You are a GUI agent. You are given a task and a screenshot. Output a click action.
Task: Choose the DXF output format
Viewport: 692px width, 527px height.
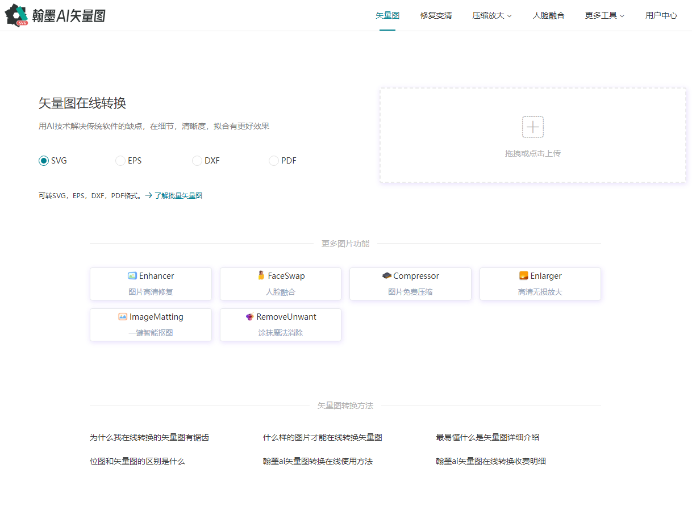(x=197, y=161)
